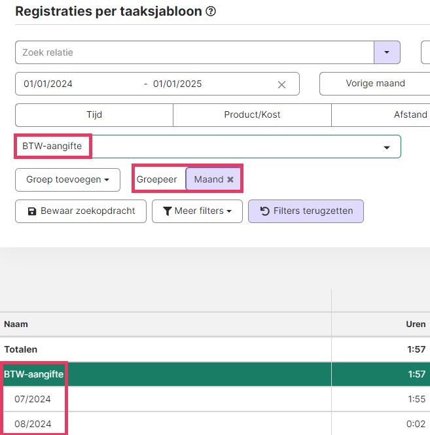
Task: Click the funnel filter icon
Action: (168, 211)
